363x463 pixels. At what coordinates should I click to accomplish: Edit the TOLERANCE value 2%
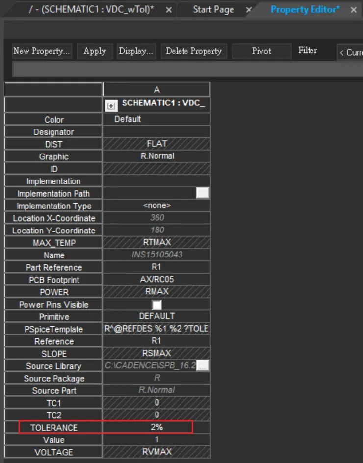click(156, 427)
